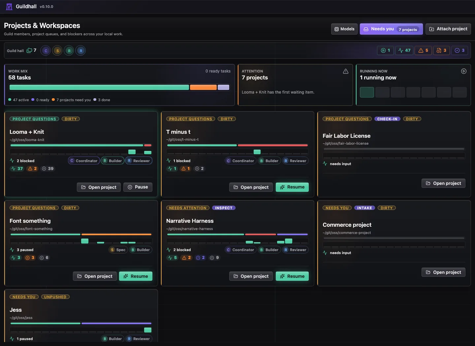Click the Jess project title

[16, 310]
